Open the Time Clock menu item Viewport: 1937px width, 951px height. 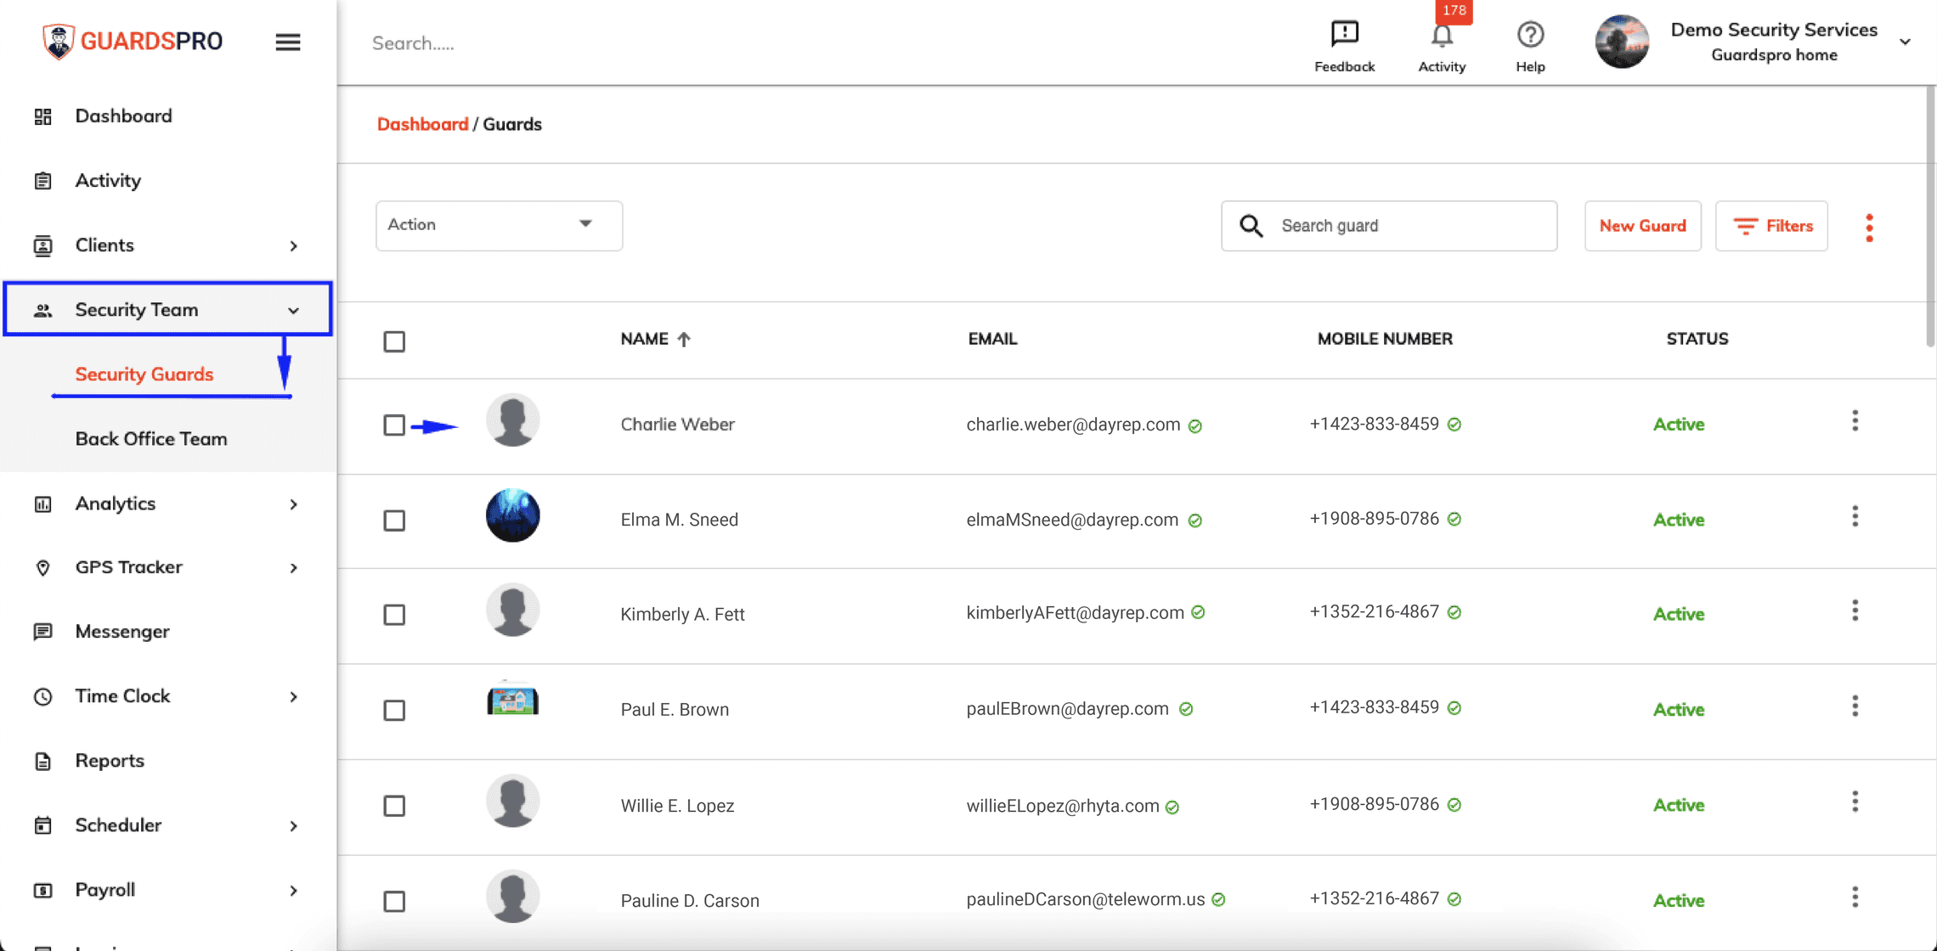coord(121,696)
